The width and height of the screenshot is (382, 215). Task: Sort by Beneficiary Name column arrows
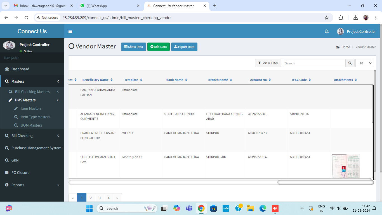tap(112, 80)
